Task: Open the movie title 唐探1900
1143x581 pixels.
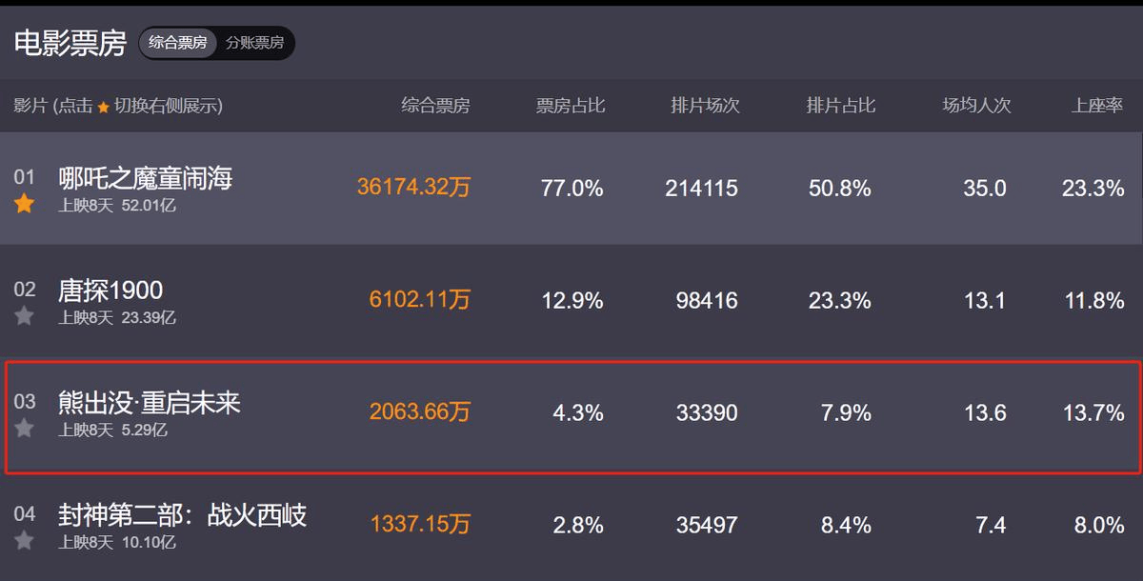Action: [110, 290]
